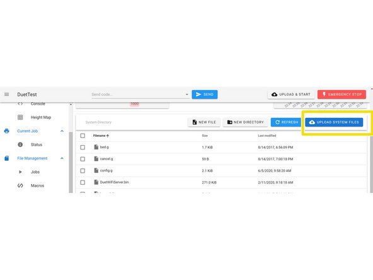Click the Upload & Start button

pyautogui.click(x=291, y=95)
